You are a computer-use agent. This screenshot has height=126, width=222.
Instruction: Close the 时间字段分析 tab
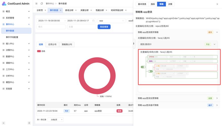[126, 10]
